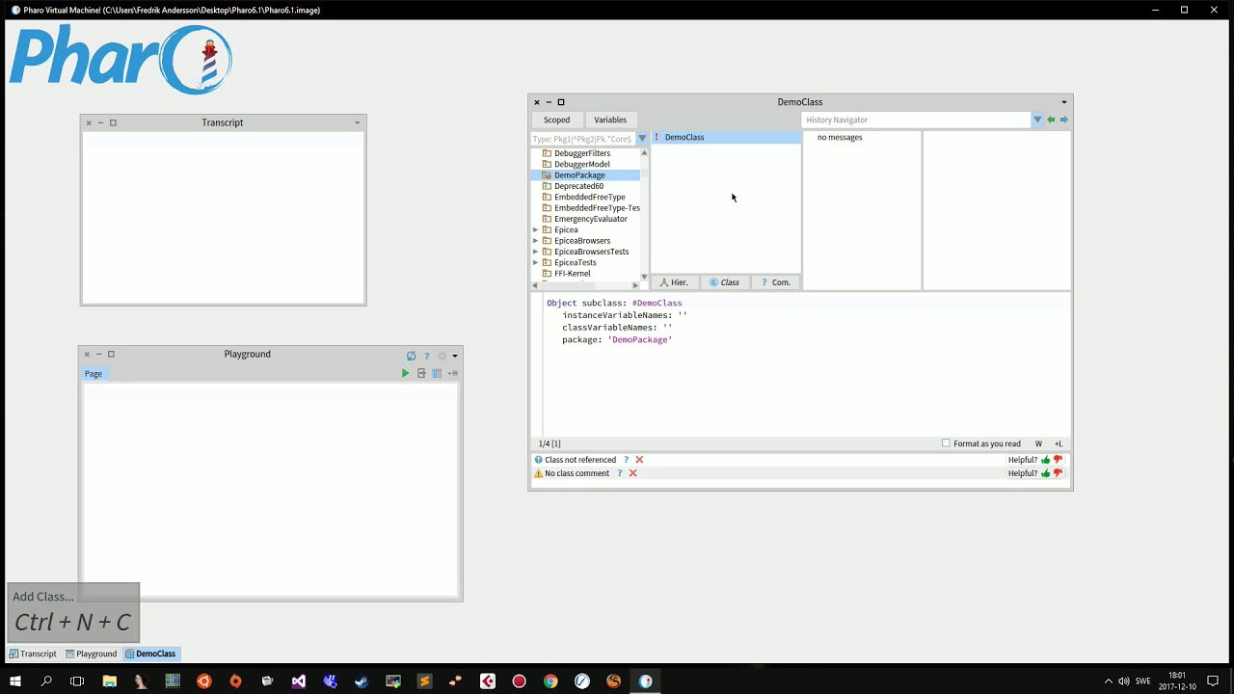Open the History Navigator dropdown arrow
The height and width of the screenshot is (694, 1234).
[1037, 120]
